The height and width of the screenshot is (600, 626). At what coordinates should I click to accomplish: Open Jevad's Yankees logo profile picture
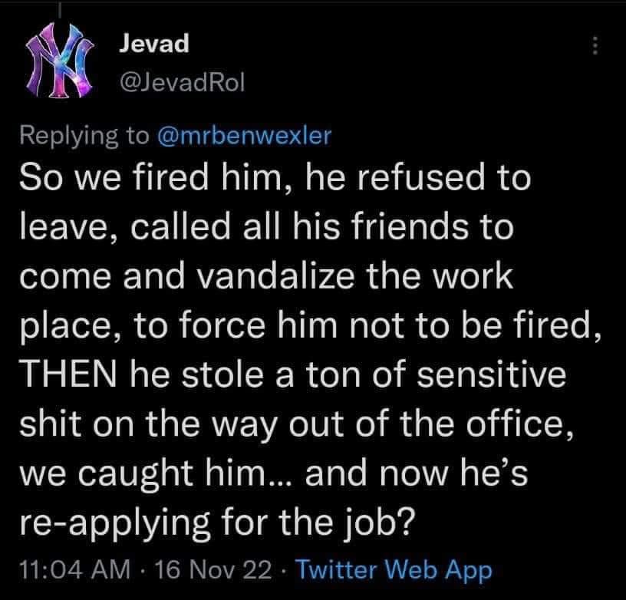point(59,63)
